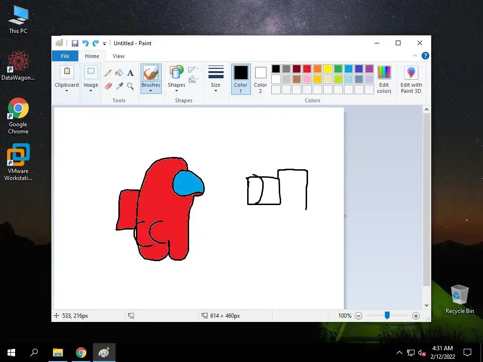
Task: Select the Google Chrome desktop icon
Action: 18,116
